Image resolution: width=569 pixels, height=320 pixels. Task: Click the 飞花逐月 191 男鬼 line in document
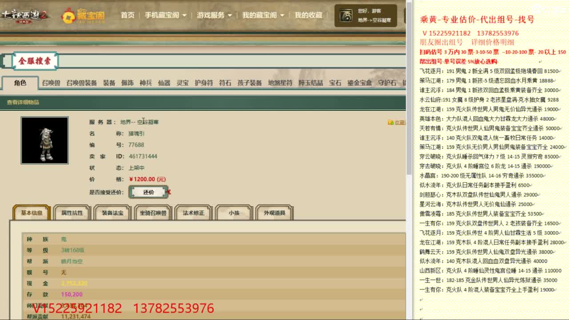[x=490, y=71]
